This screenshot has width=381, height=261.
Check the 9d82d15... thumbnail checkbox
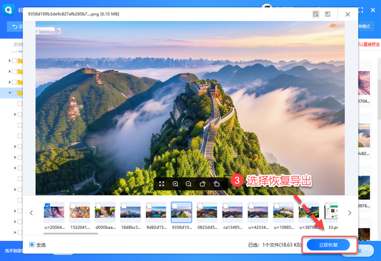149,206
